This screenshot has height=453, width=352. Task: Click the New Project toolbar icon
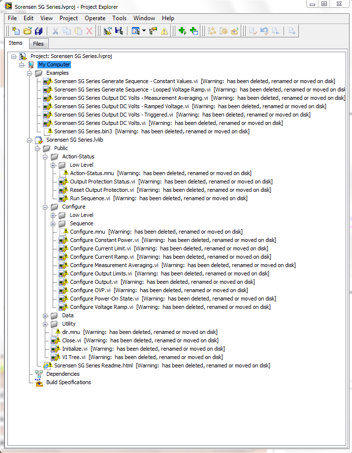point(16,30)
